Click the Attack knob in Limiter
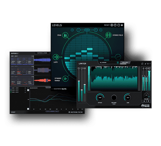Image resolution: width=161 pixels, height=146 pixels. [100, 98]
